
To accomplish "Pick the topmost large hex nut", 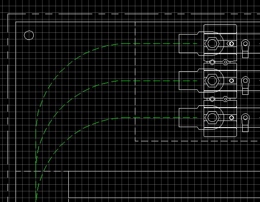I will click(x=212, y=43).
